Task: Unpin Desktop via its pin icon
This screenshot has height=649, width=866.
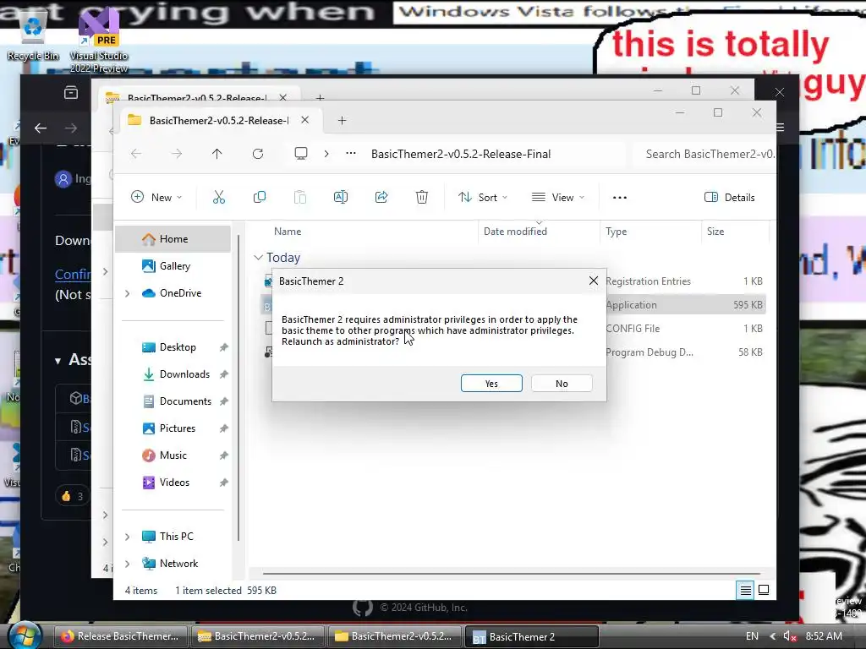Action: click(x=223, y=347)
